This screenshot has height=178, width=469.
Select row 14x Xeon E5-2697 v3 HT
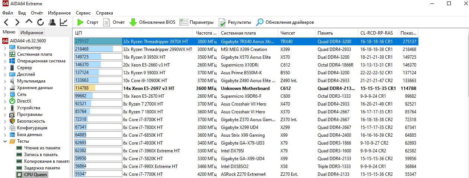point(245,88)
